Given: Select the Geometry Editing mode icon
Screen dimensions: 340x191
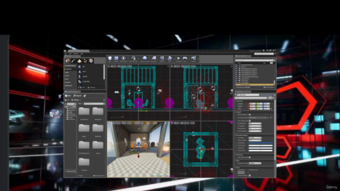Looking at the screenshot, I should pyautogui.click(x=91, y=61).
